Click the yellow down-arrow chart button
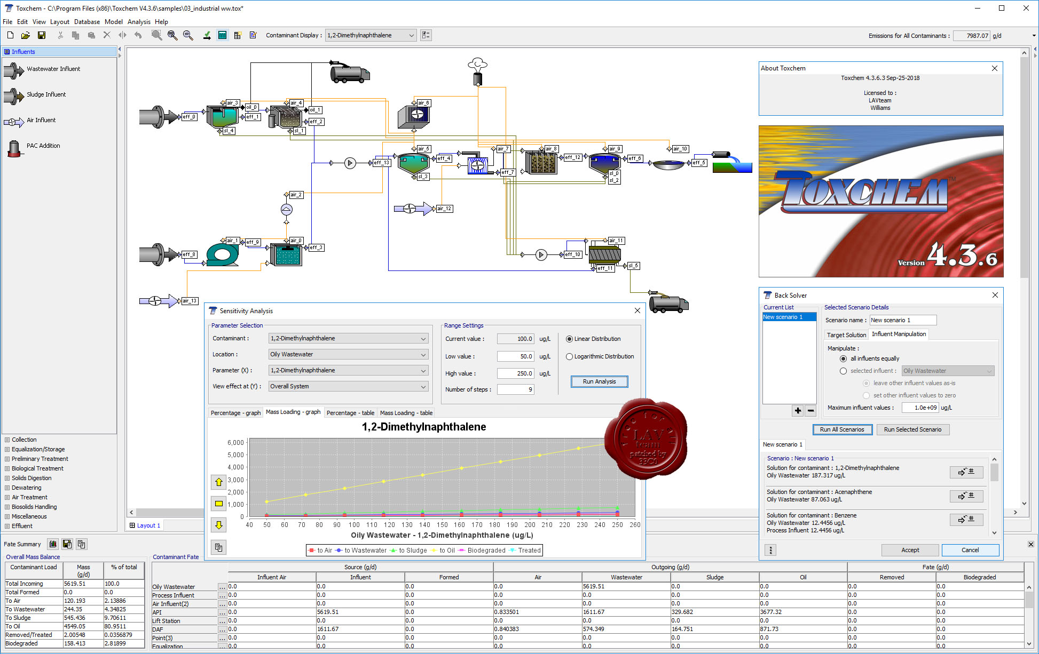This screenshot has width=1039, height=654. coord(219,525)
